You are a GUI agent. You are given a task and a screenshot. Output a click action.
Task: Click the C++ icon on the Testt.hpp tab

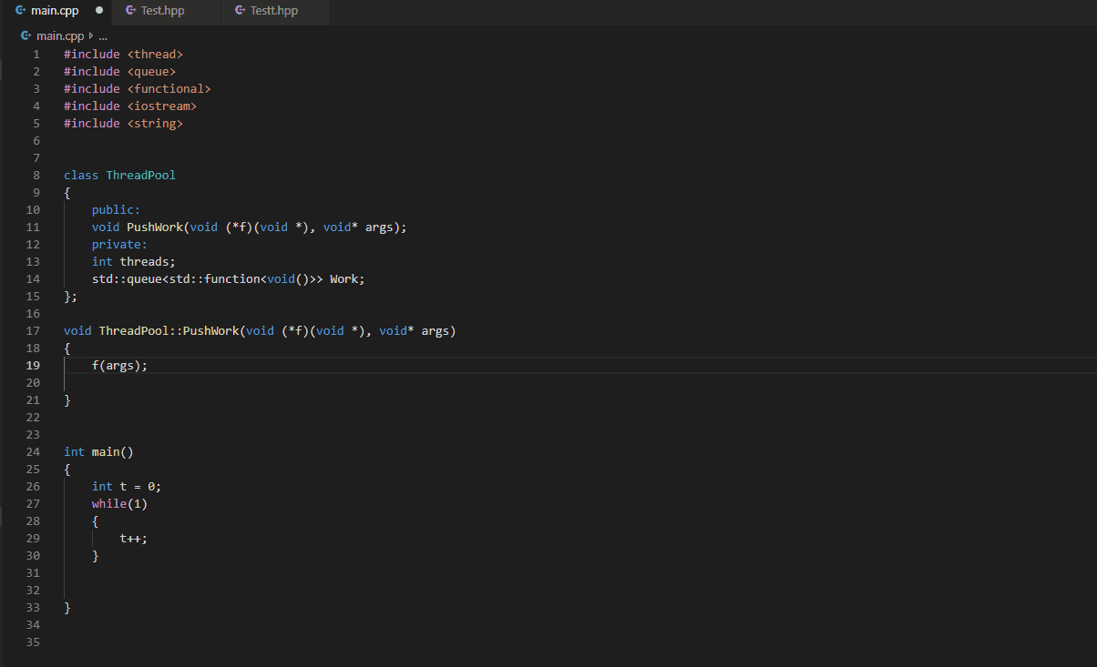pyautogui.click(x=242, y=11)
